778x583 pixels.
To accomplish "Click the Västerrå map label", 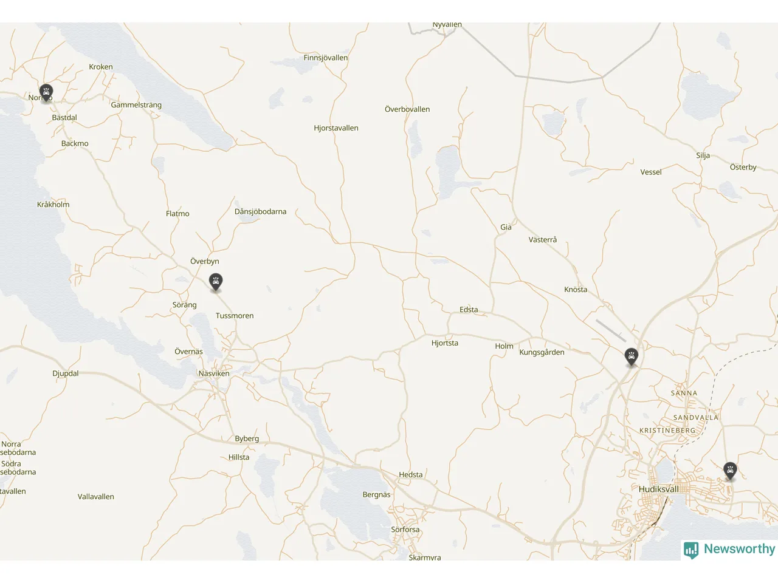I will click(543, 240).
